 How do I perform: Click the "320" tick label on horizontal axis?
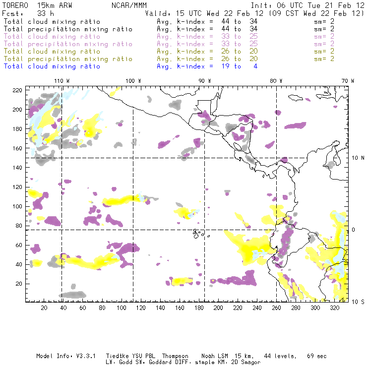334,308
